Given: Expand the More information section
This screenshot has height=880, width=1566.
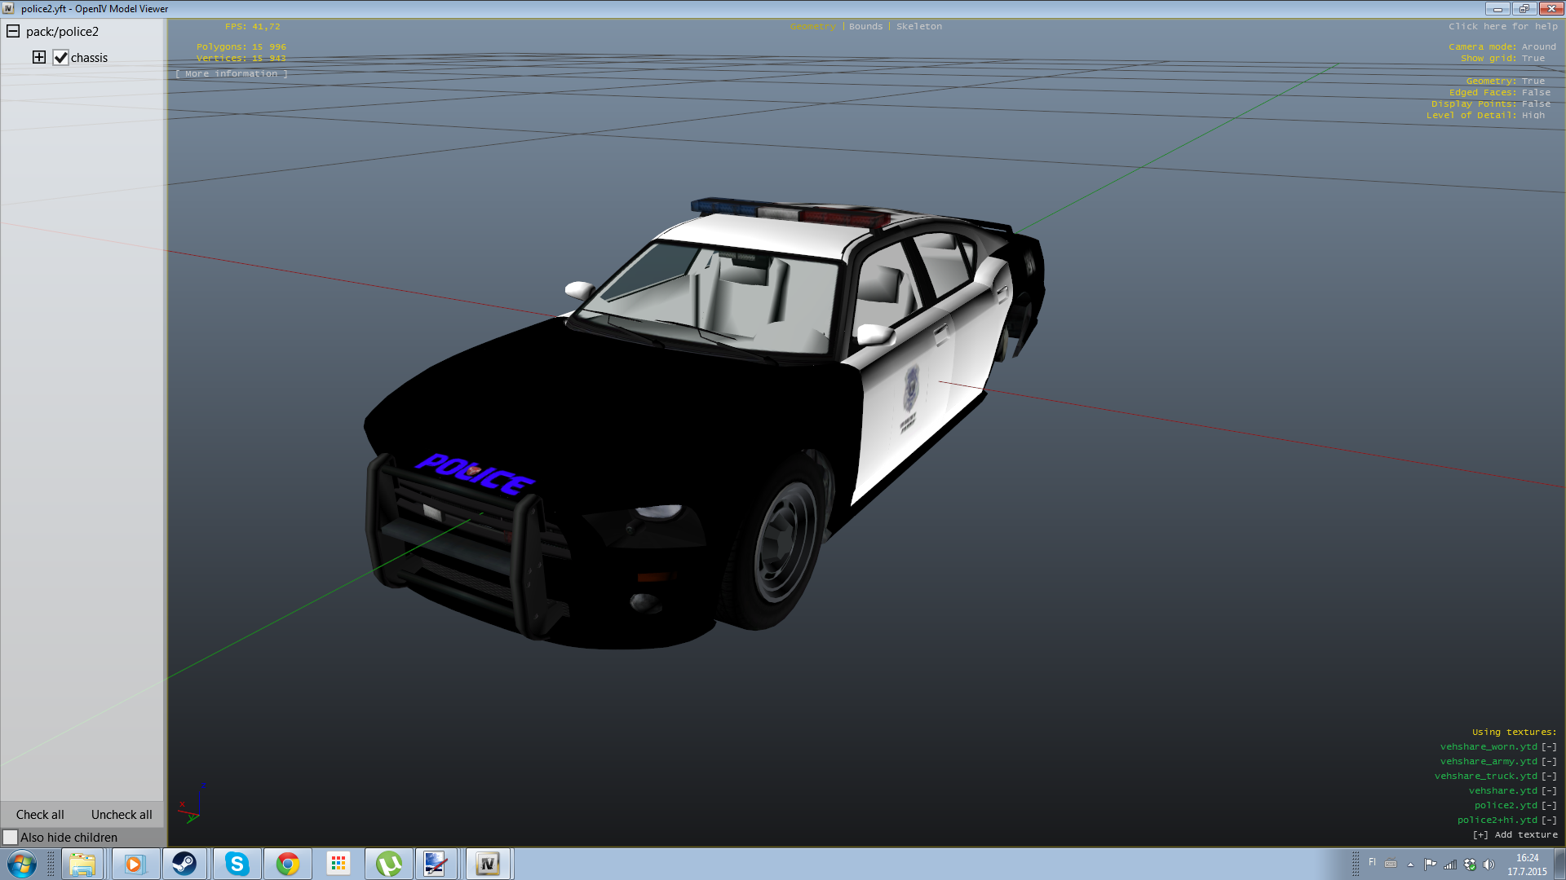Looking at the screenshot, I should point(232,74).
